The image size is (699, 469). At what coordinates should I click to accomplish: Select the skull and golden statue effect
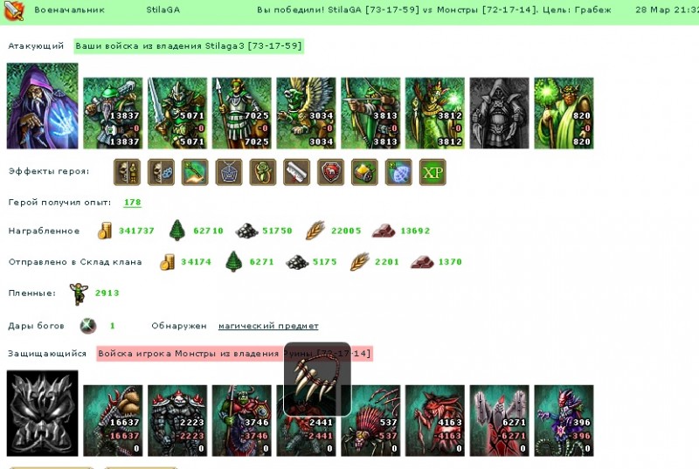pos(127,172)
